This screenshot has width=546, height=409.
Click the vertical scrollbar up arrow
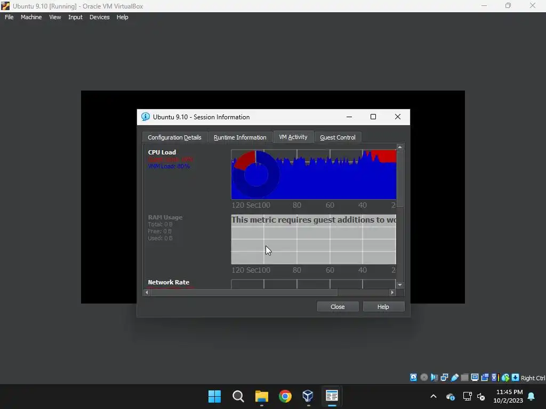click(400, 148)
